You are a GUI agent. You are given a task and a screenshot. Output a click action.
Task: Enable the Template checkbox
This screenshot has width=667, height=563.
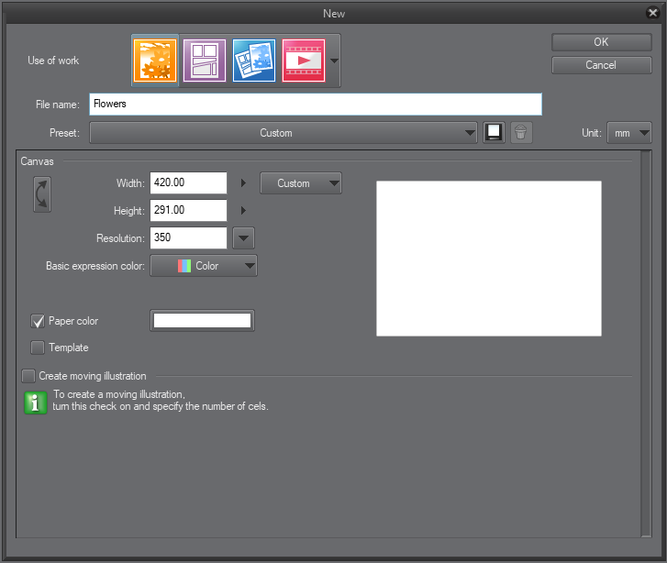pos(38,348)
